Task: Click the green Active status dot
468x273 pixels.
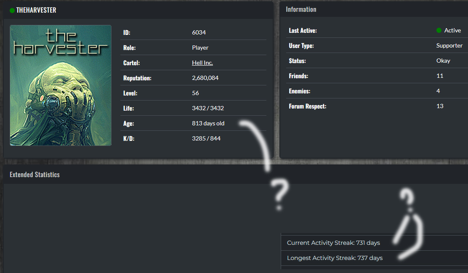Action: 439,30
